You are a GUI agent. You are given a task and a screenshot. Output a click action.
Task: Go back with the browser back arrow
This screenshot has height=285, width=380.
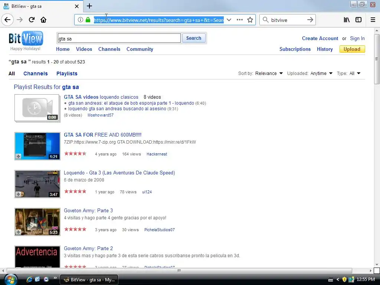7,20
